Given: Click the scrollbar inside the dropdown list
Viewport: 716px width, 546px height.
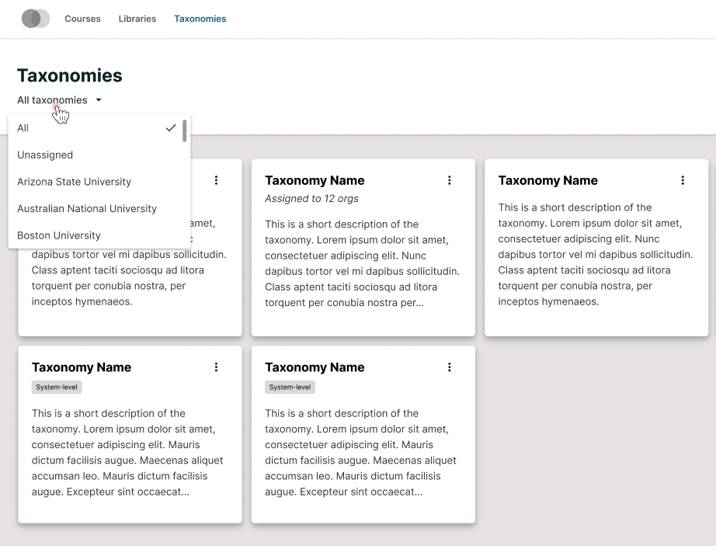Looking at the screenshot, I should coord(184,132).
